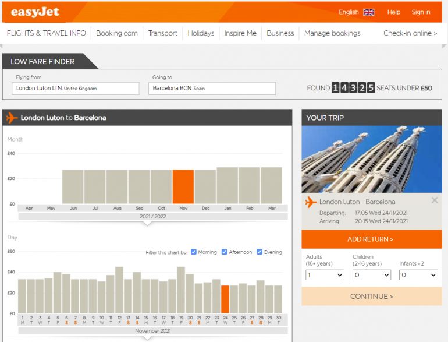This screenshot has height=342, width=448.
Task: Uncheck the Morning filter checkbox
Action: coord(194,252)
